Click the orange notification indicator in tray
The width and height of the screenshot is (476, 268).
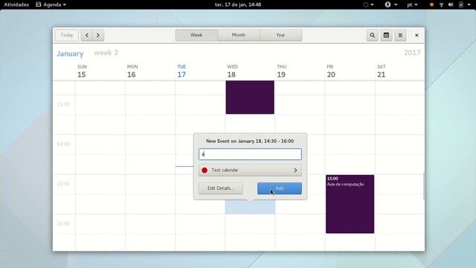click(x=431, y=4)
